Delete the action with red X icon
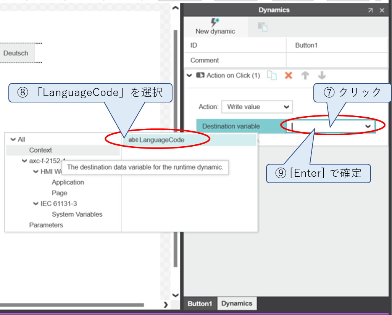 (289, 75)
